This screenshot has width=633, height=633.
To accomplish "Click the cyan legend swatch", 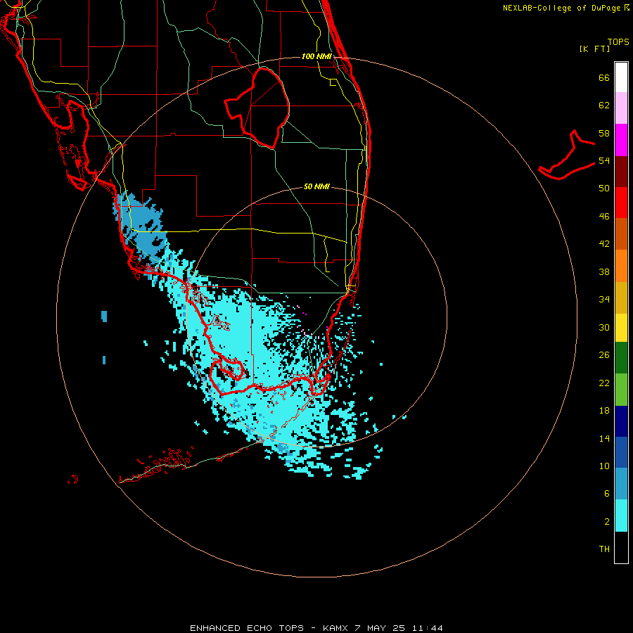I will (621, 516).
